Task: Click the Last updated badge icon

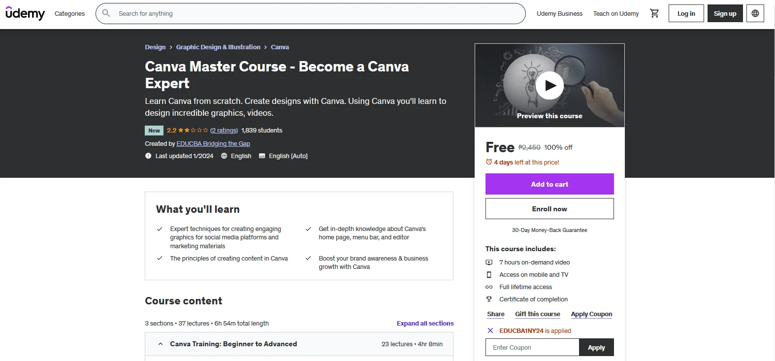Action: [148, 156]
